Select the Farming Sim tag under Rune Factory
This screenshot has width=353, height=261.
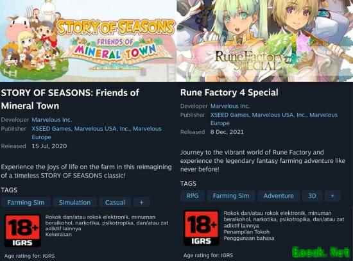click(x=231, y=196)
